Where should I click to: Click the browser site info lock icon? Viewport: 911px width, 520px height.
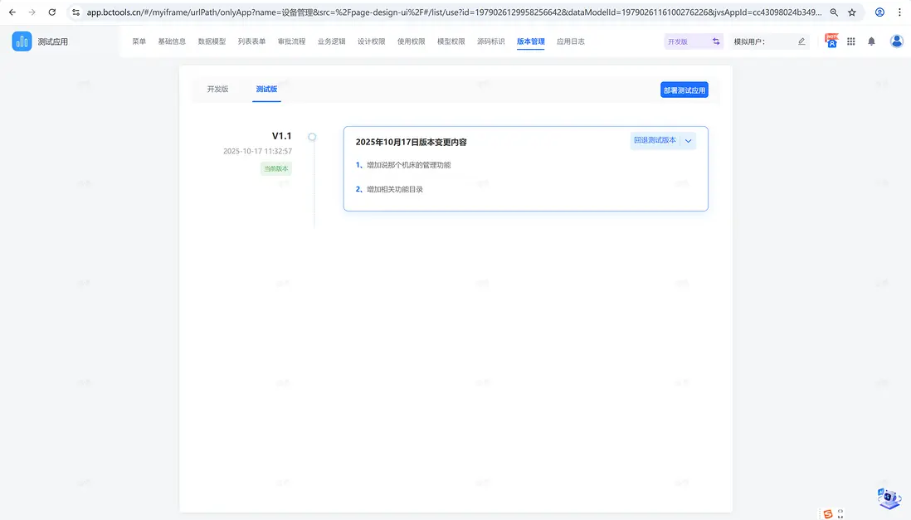click(x=75, y=12)
